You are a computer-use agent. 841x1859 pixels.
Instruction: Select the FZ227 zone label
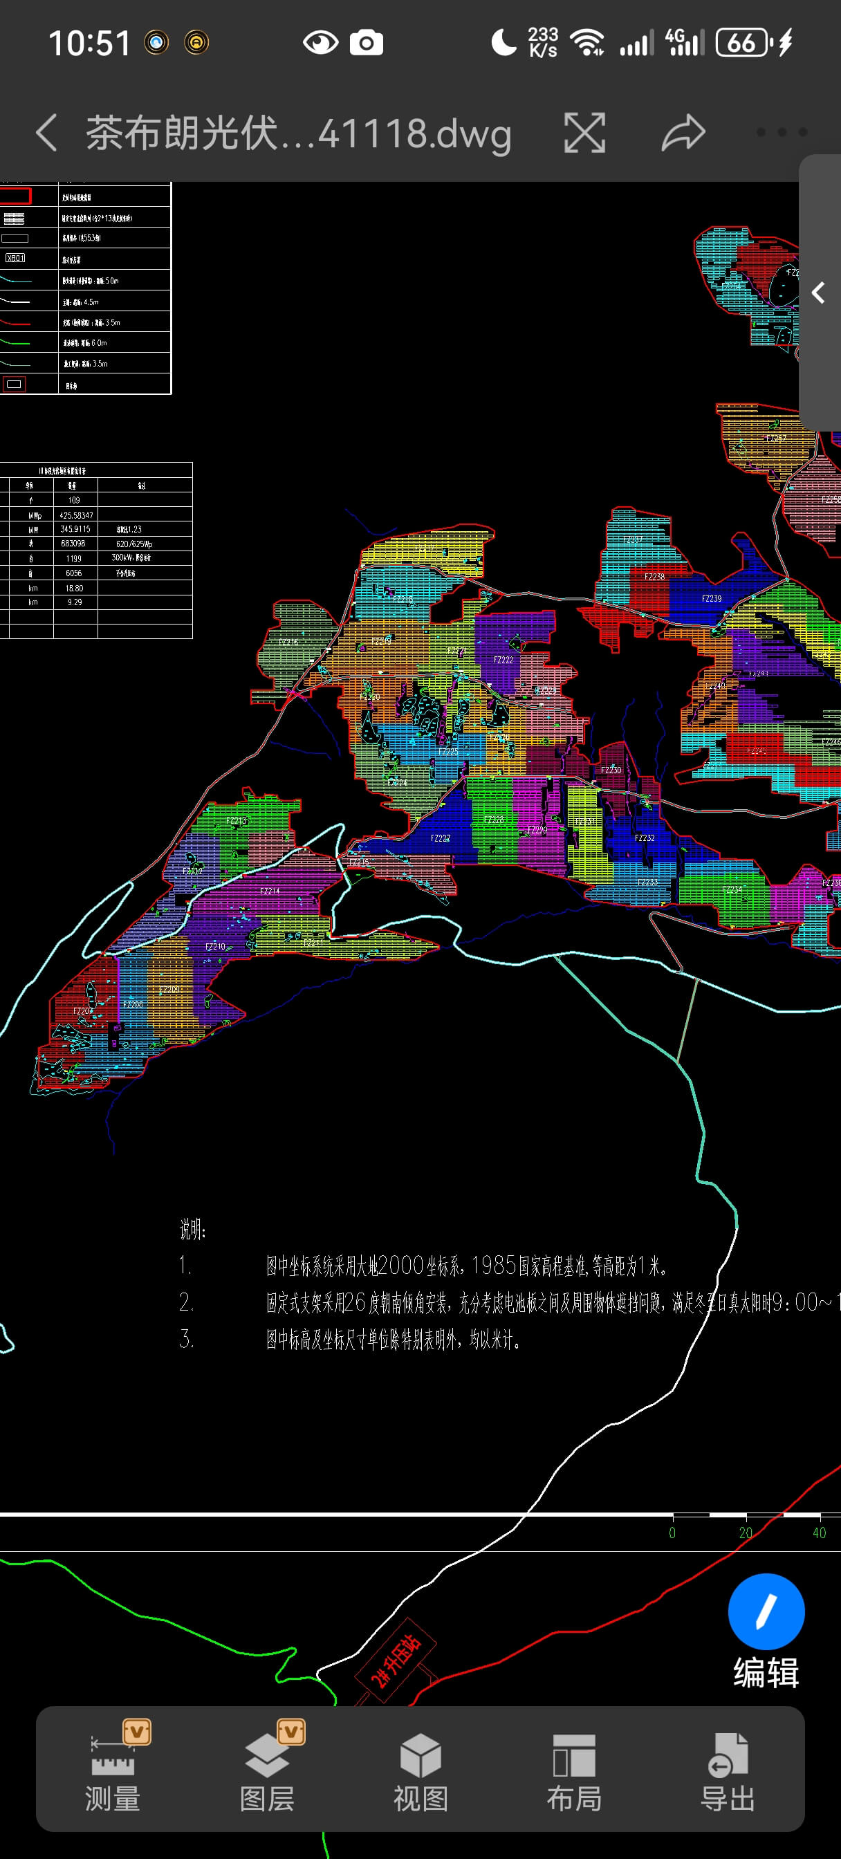441,838
